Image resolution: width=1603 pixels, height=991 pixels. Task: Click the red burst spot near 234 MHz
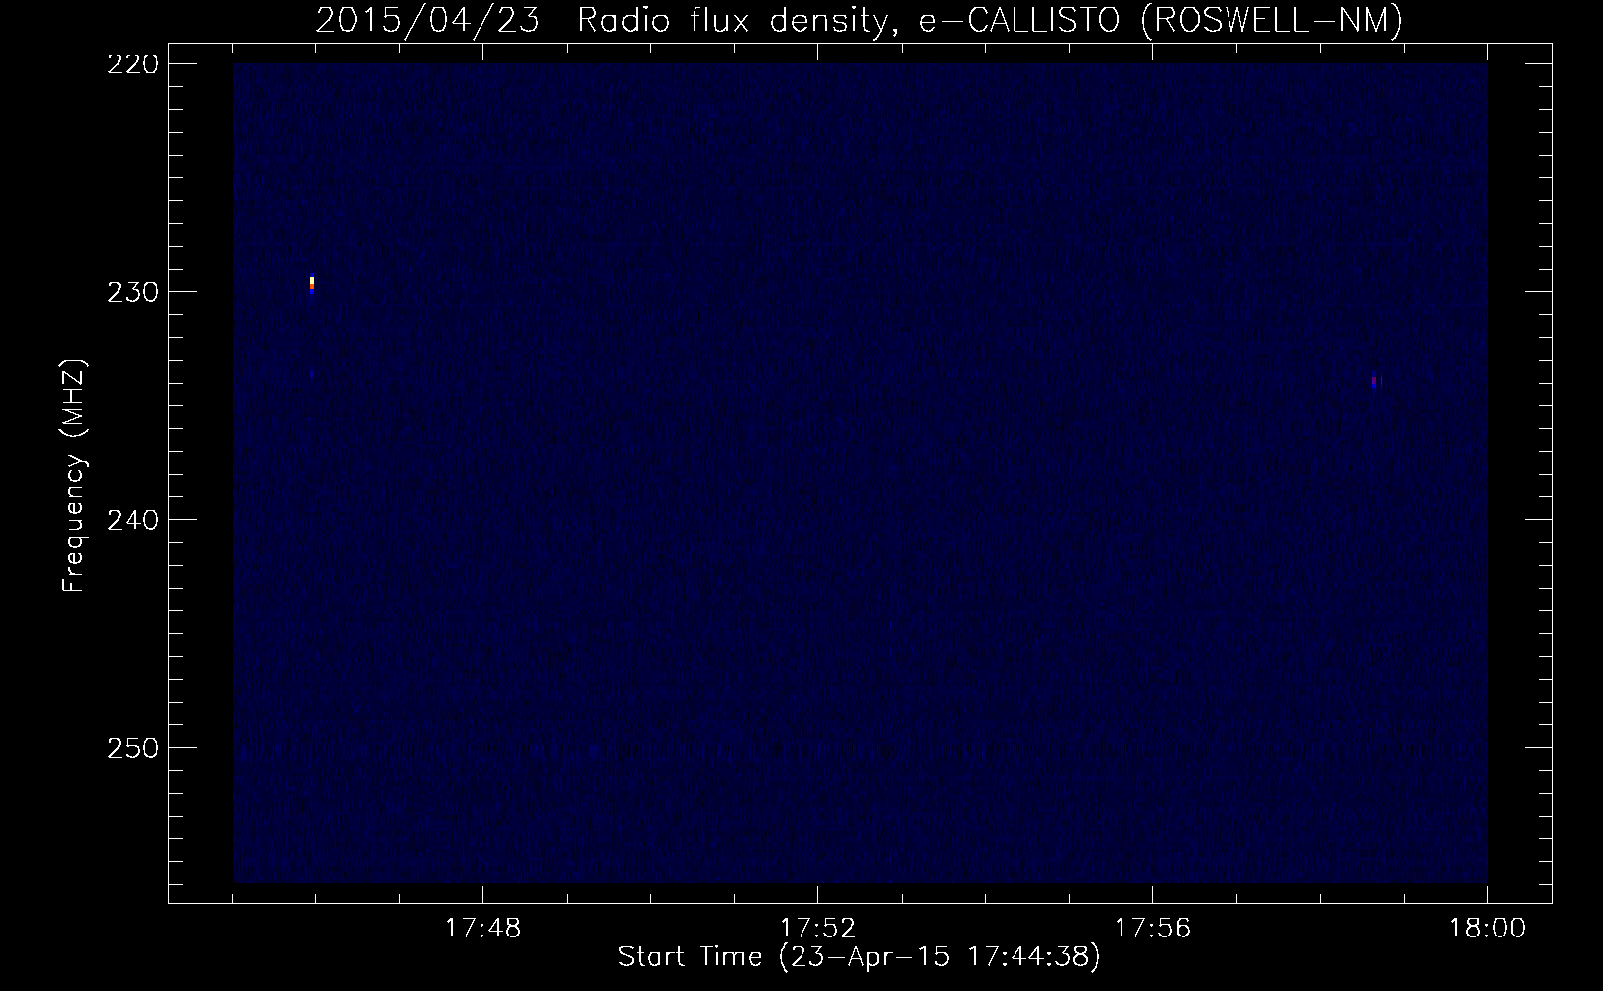point(1376,381)
